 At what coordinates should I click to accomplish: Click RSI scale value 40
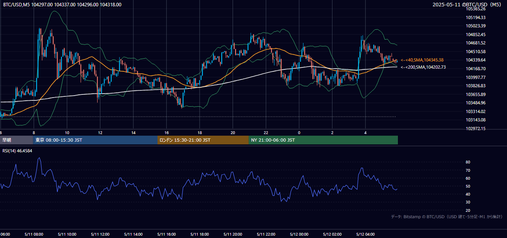pos(468,194)
